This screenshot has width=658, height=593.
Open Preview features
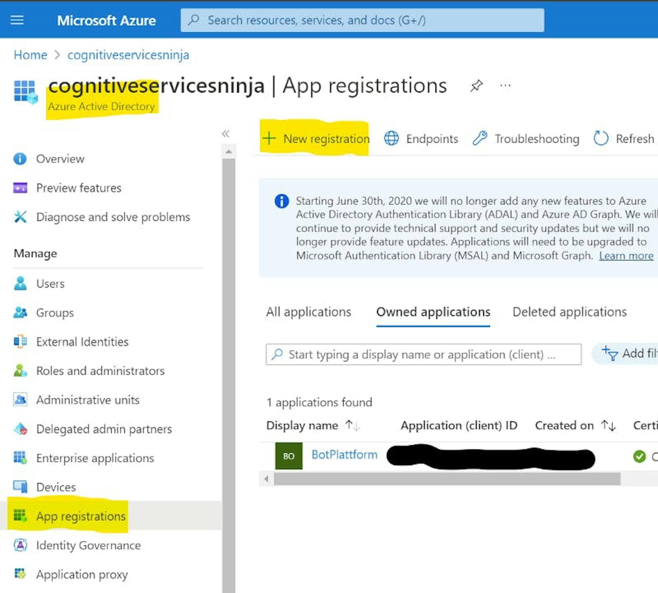79,188
